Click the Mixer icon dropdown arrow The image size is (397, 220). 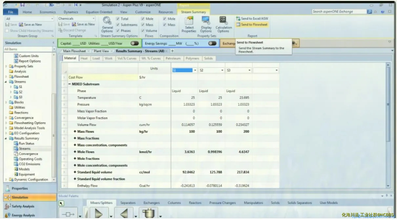(111, 216)
